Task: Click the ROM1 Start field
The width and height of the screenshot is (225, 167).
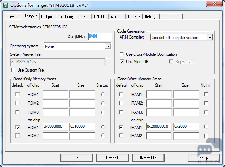Action: [55, 94]
